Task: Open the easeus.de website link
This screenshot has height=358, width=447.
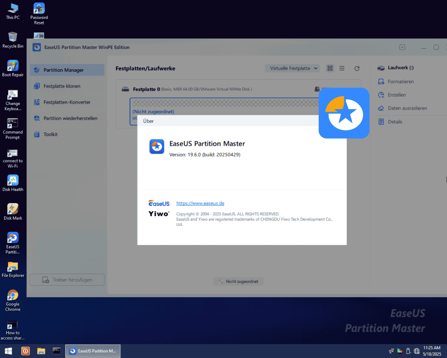Action: 200,203
